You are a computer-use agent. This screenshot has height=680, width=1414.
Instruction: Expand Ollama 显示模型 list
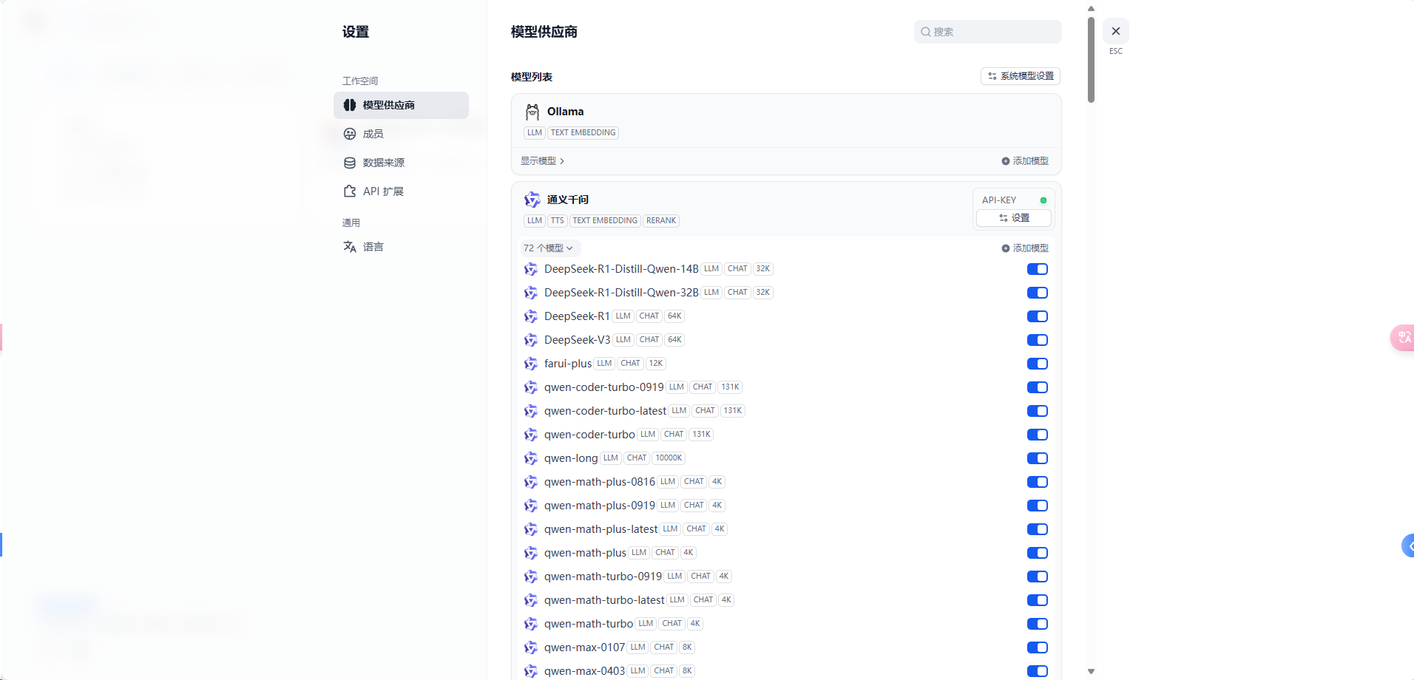[x=542, y=161]
